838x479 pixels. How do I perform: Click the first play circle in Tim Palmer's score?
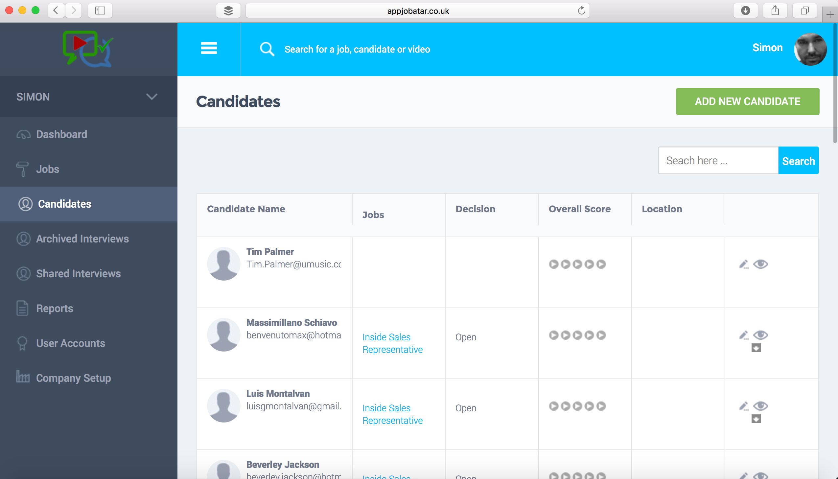coord(554,263)
